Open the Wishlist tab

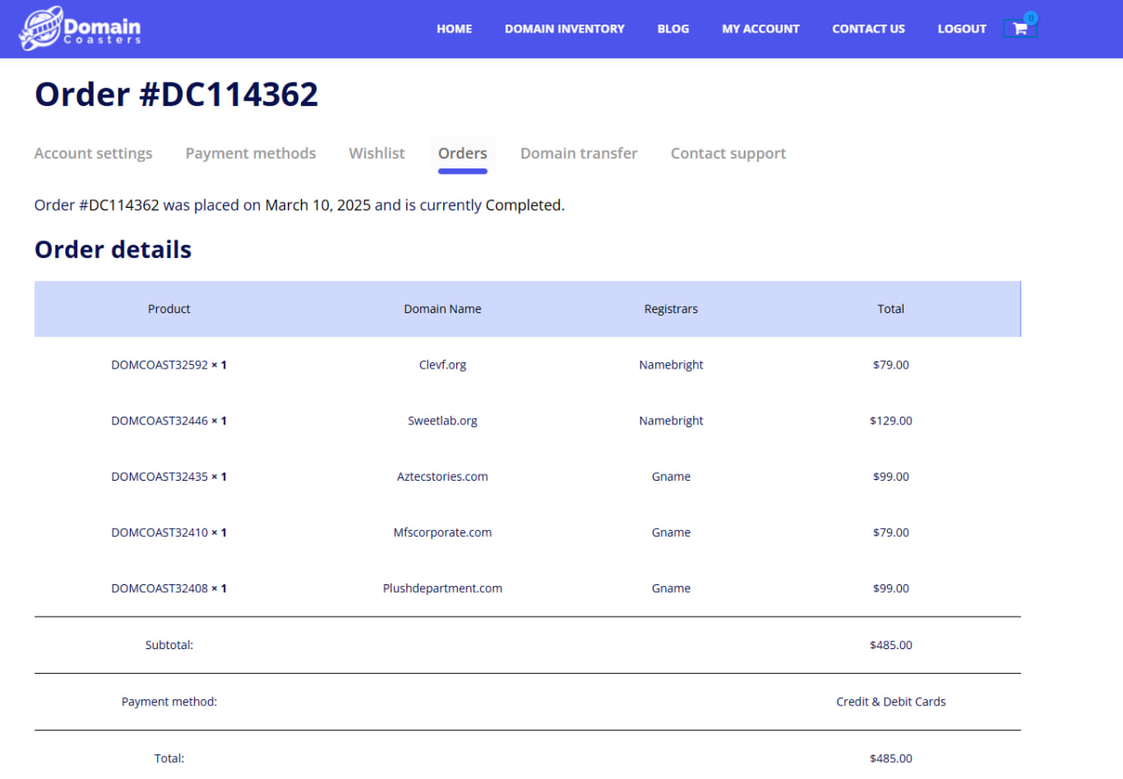[376, 154]
